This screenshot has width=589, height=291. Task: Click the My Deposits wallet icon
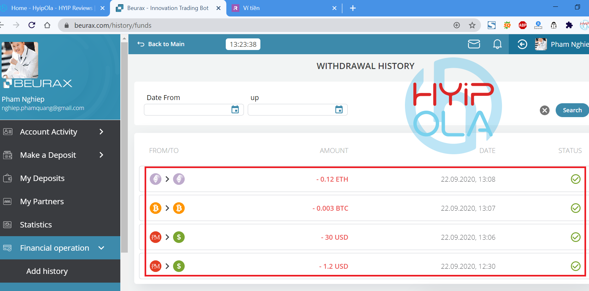[x=8, y=178]
